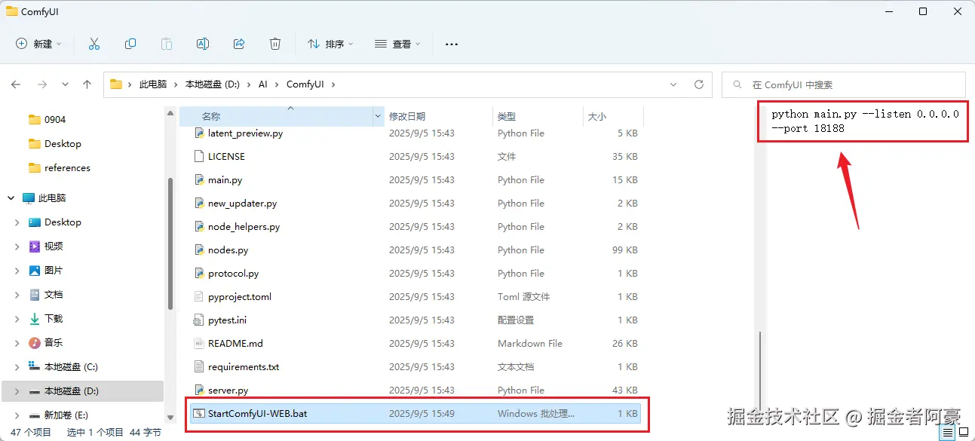
Task: Expand the 视频 tree node
Action: (17, 246)
